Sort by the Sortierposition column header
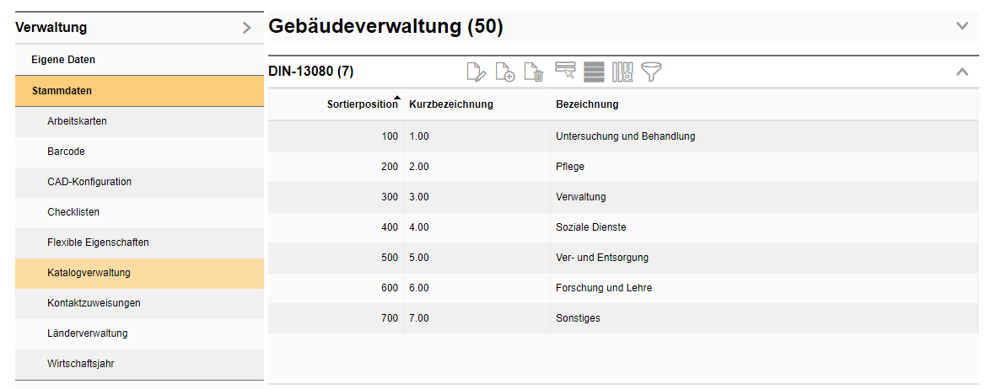 (362, 104)
